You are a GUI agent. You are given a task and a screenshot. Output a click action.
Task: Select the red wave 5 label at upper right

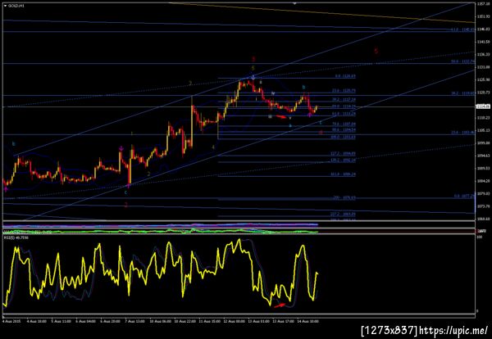tap(376, 51)
